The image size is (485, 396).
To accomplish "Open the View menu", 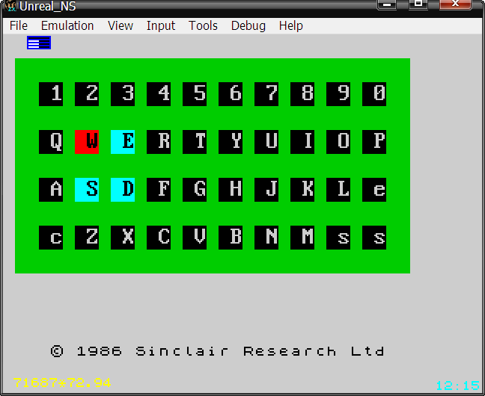I will 121,25.
